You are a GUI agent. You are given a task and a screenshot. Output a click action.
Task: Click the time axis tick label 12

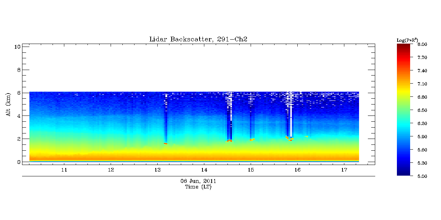pyautogui.click(x=111, y=170)
